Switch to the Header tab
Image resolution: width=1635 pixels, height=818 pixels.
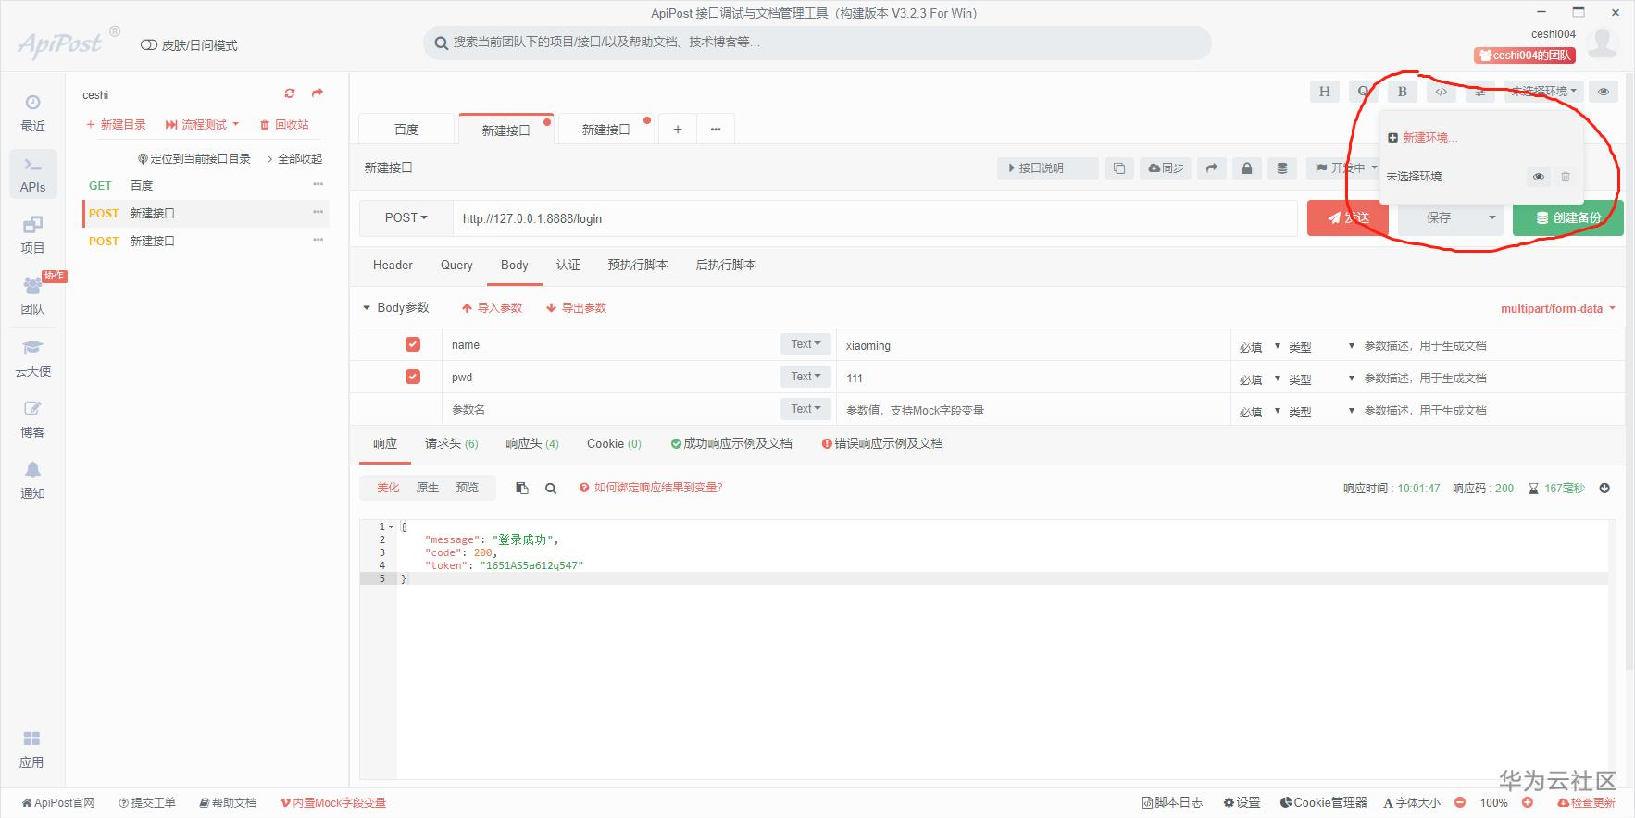click(393, 265)
